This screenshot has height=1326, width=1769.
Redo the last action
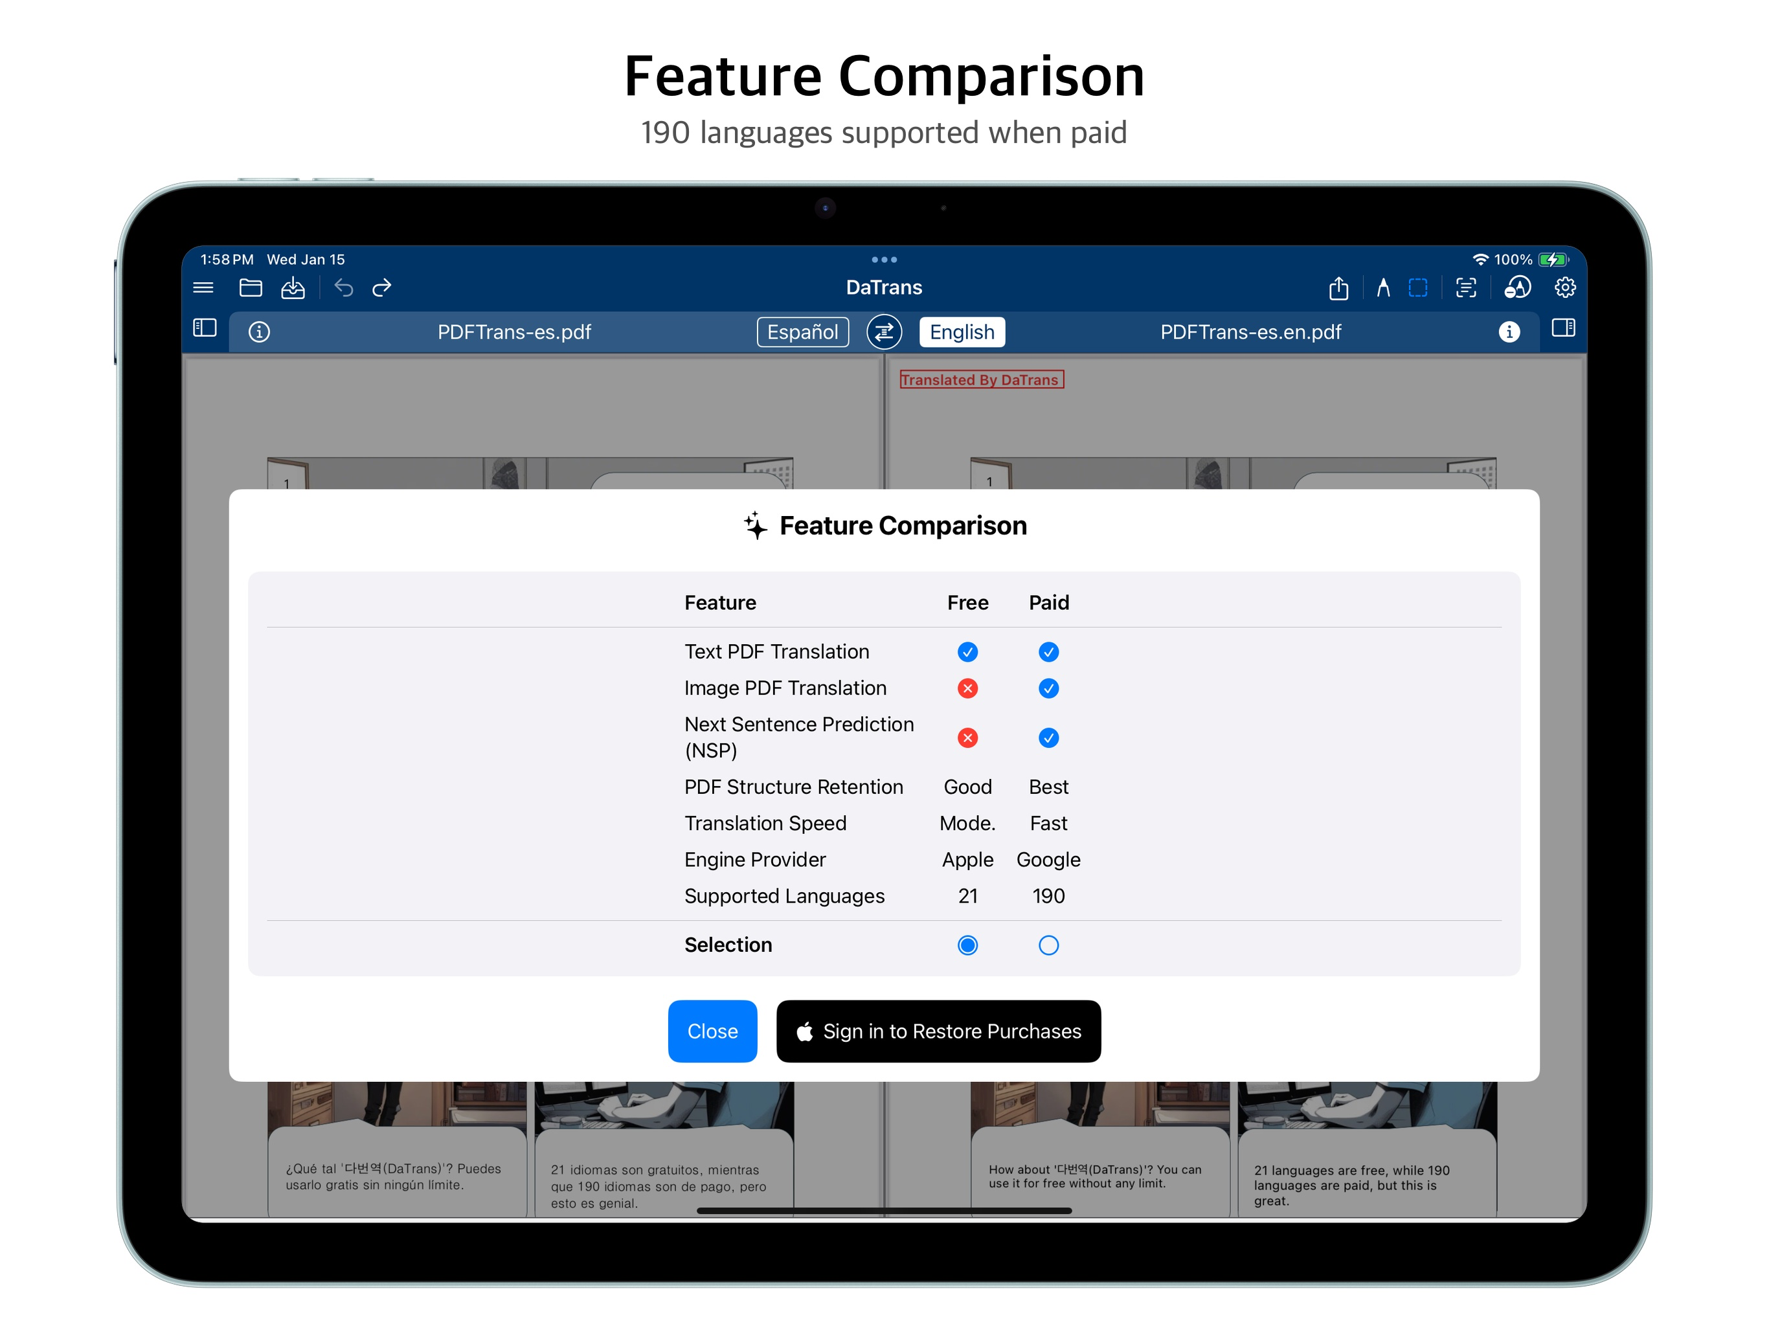pyautogui.click(x=382, y=287)
